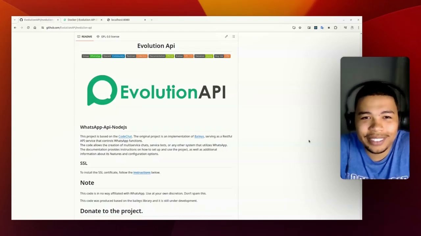
Task: Open the Google Translate extension
Action: pos(322,28)
